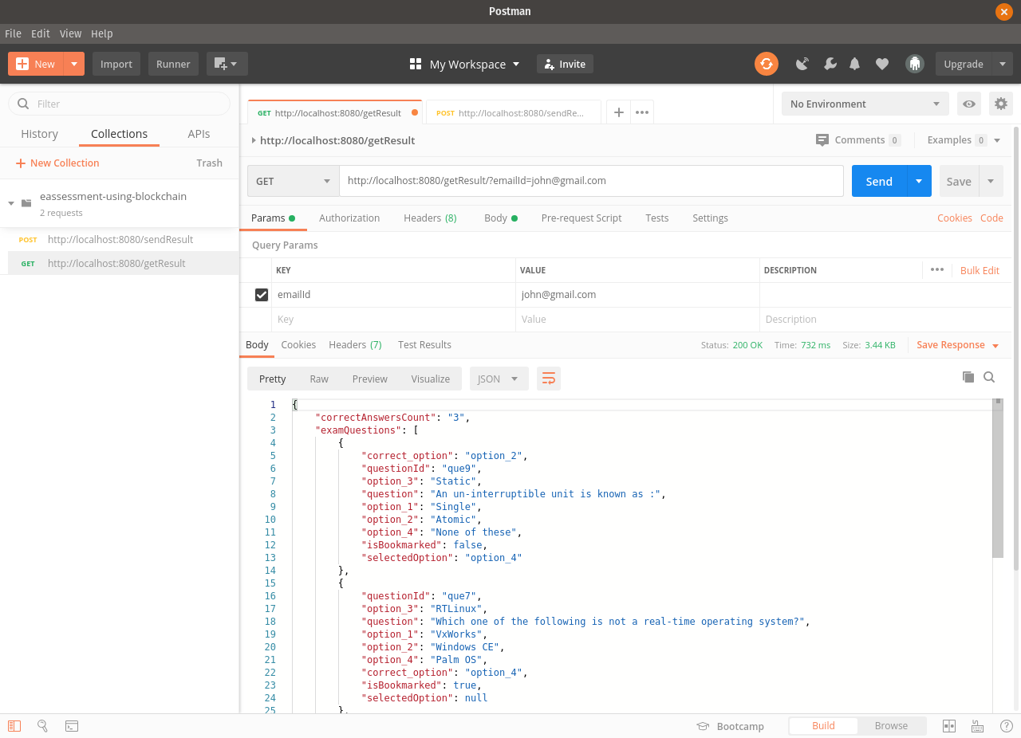Click the Runner button
This screenshot has height=738, width=1021.
tap(173, 64)
